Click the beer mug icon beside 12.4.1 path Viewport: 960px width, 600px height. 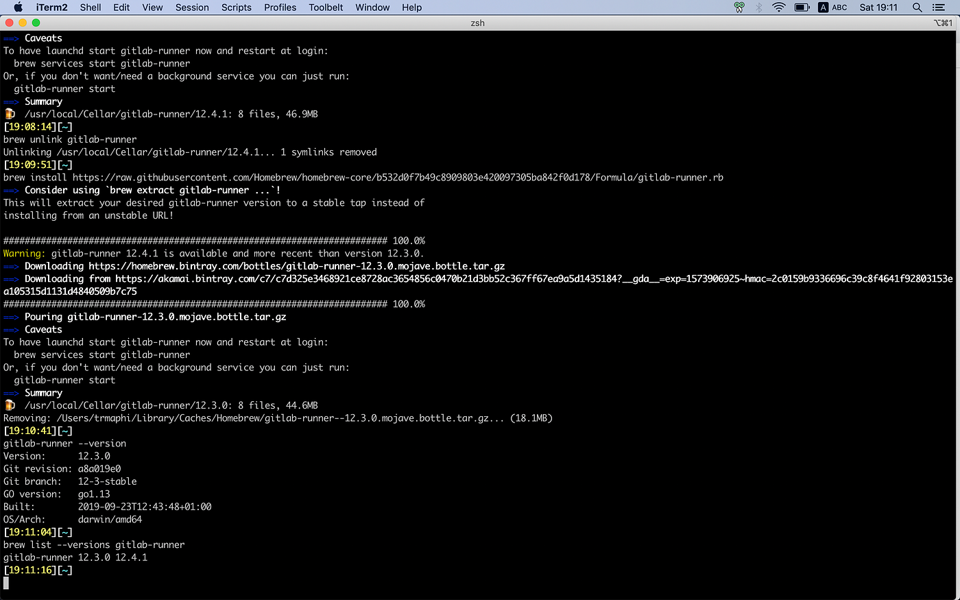point(10,114)
